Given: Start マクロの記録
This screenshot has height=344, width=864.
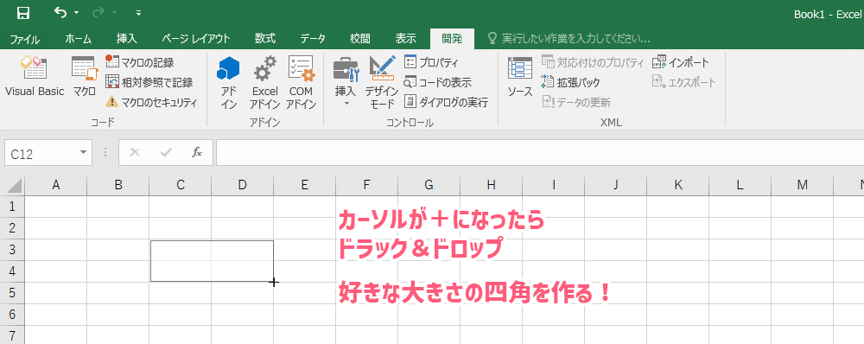Looking at the screenshot, I should [x=139, y=63].
